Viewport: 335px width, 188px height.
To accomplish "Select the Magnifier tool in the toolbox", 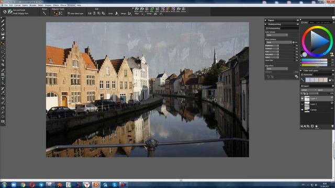I will (3, 112).
